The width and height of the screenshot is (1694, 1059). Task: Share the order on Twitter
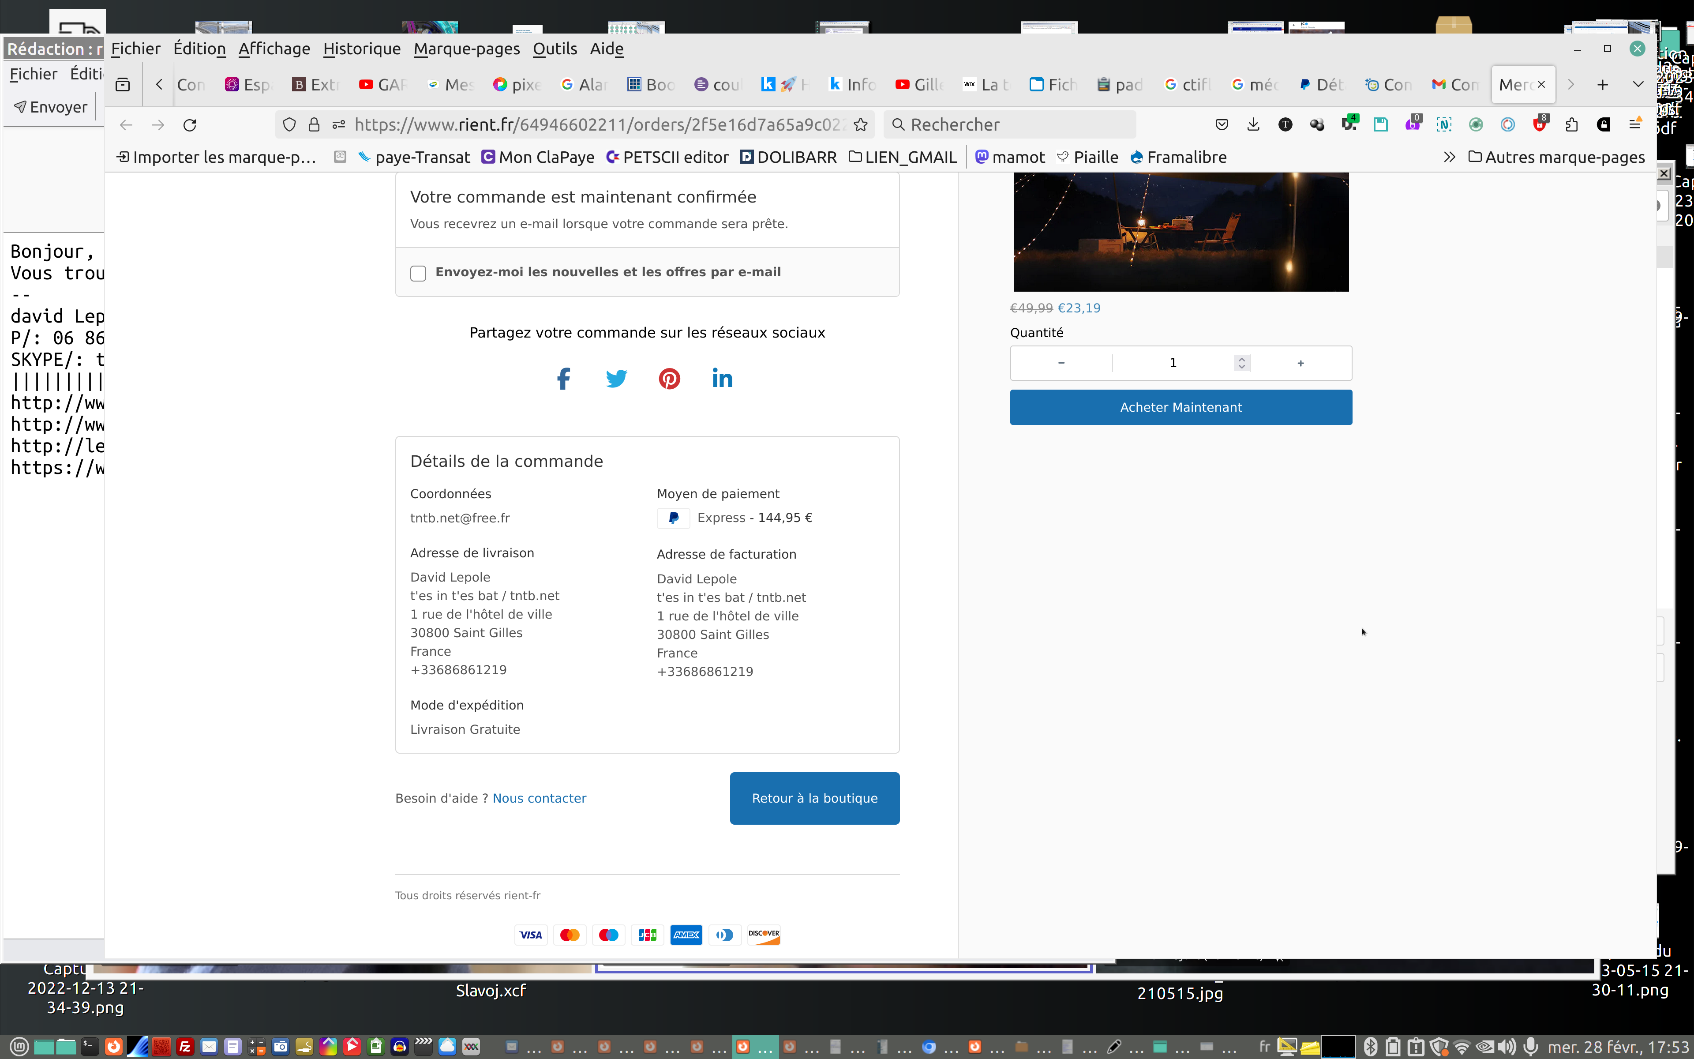coord(616,379)
